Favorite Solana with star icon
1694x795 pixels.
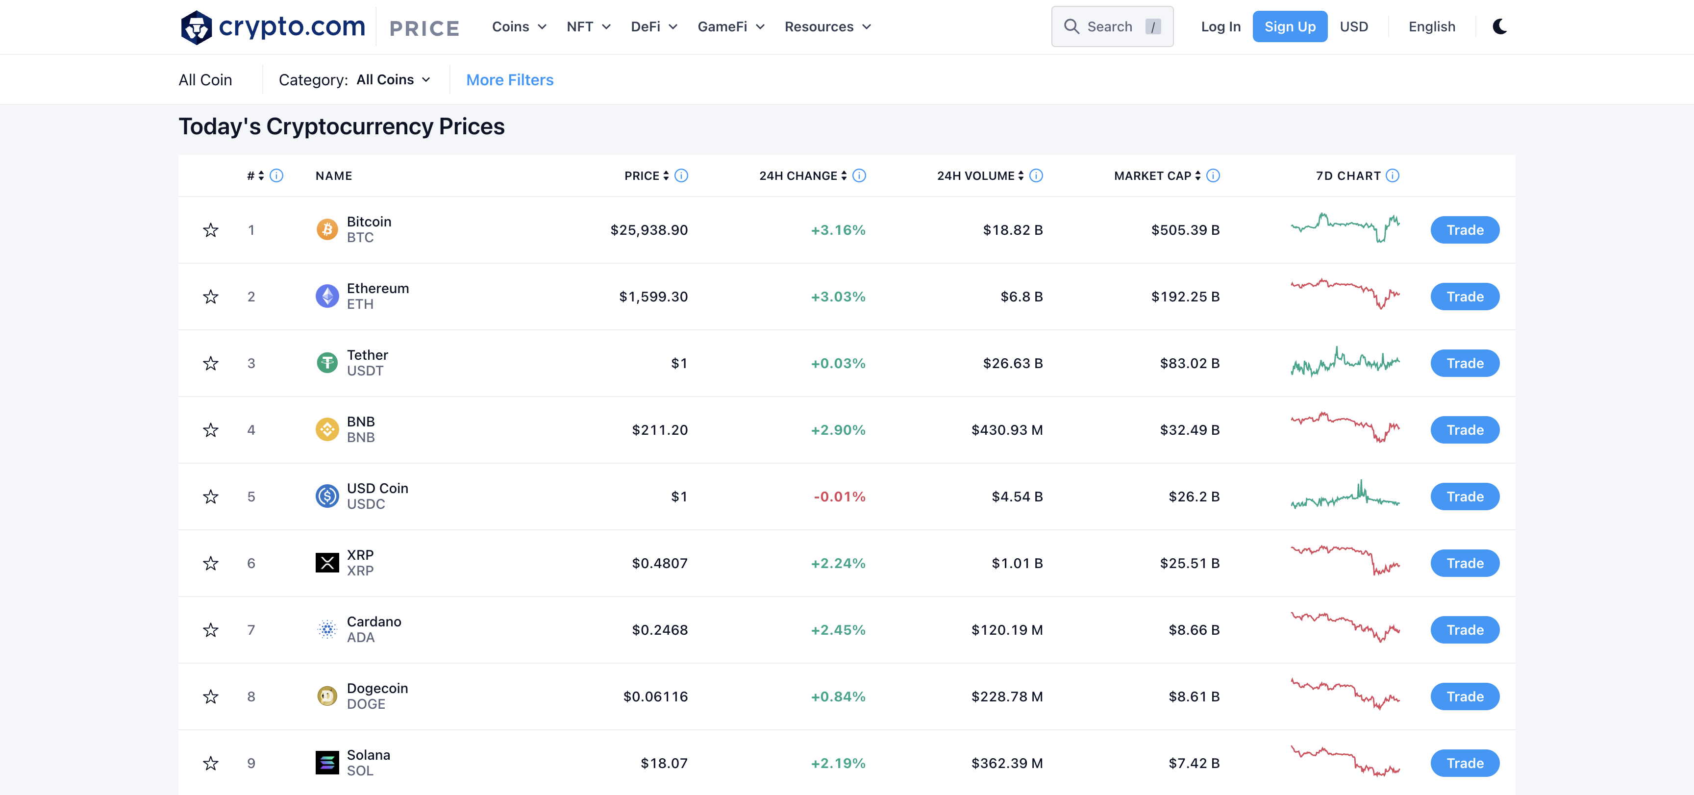click(210, 763)
